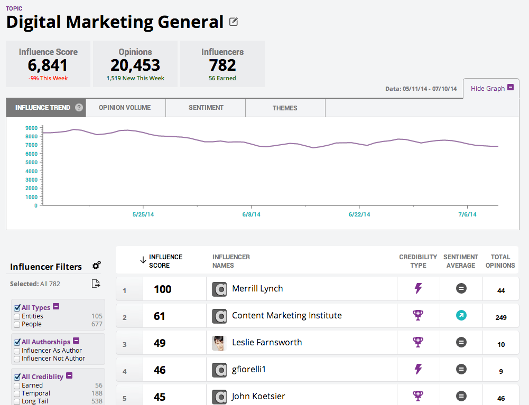The height and width of the screenshot is (405, 529).
Task: Switch to the Opinion Volume tab
Action: coord(125,108)
